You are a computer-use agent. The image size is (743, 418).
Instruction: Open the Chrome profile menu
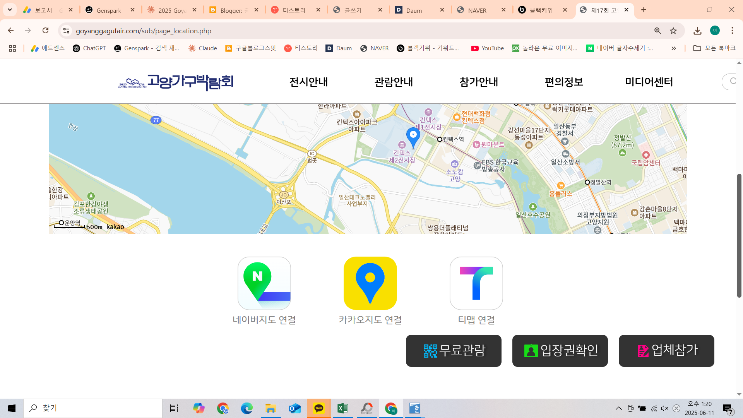715,31
